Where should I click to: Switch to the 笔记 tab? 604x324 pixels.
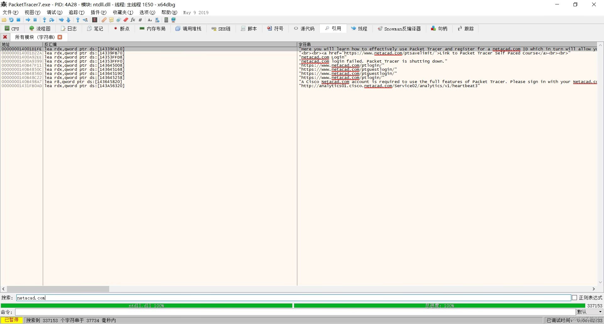(95, 29)
